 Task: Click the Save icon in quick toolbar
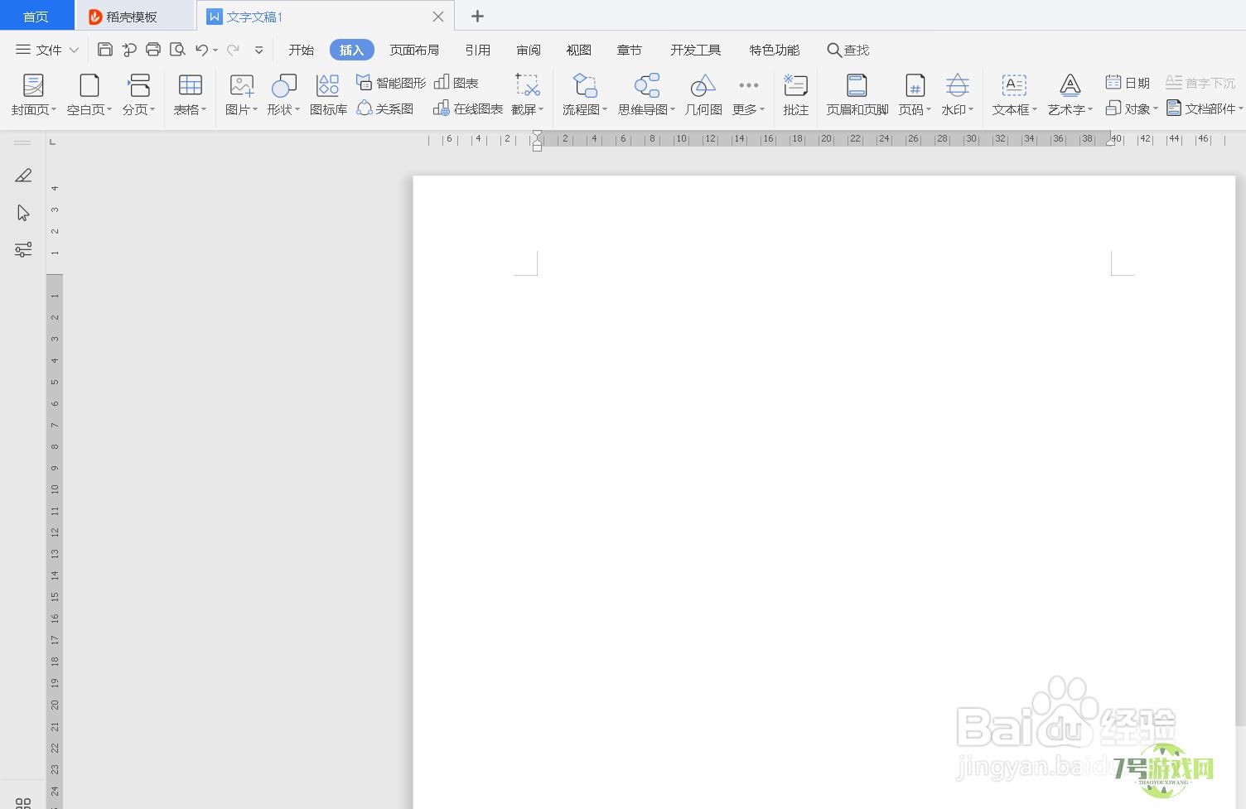[105, 50]
